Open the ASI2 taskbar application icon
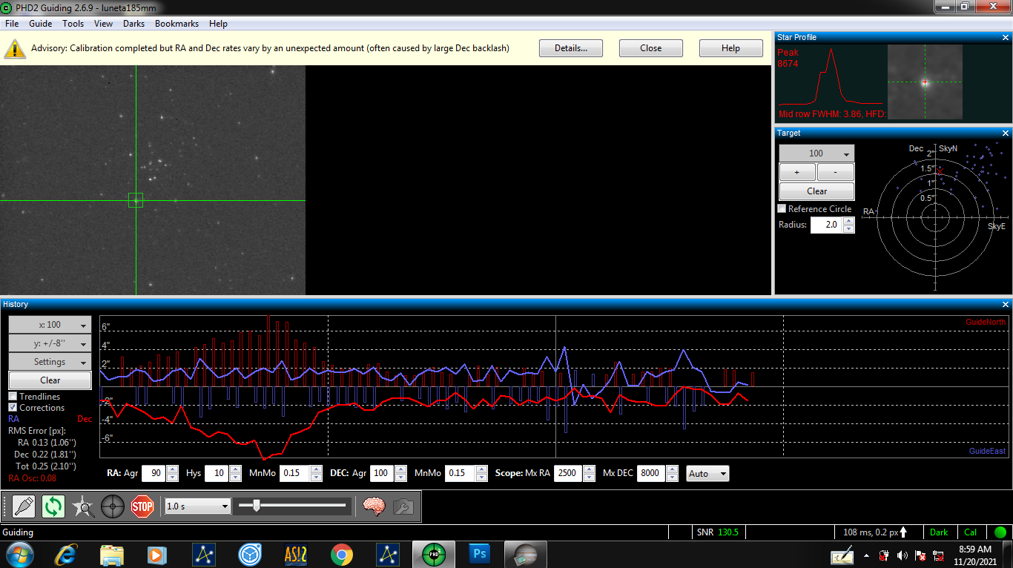Viewport: 1013px width, 568px height. tap(295, 554)
